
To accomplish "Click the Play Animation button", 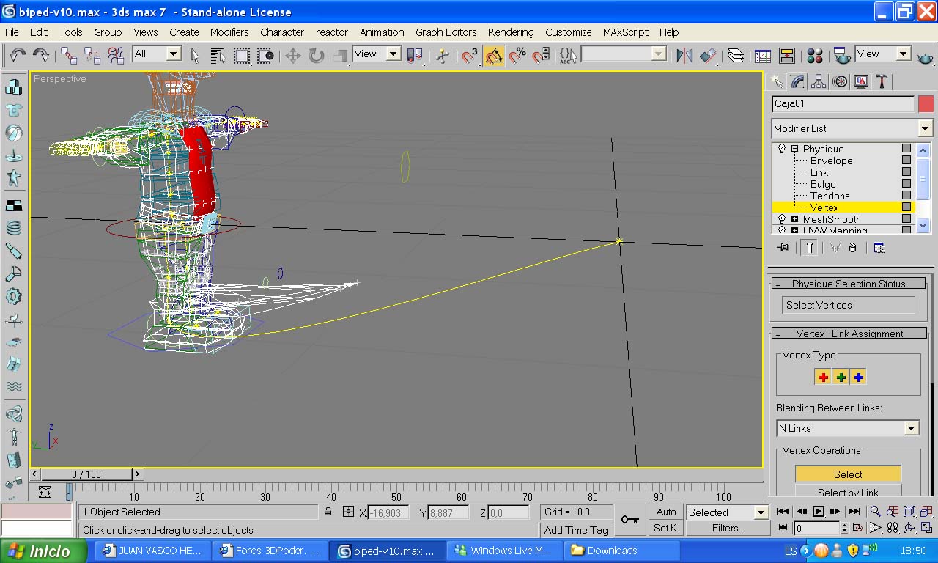I will [819, 511].
